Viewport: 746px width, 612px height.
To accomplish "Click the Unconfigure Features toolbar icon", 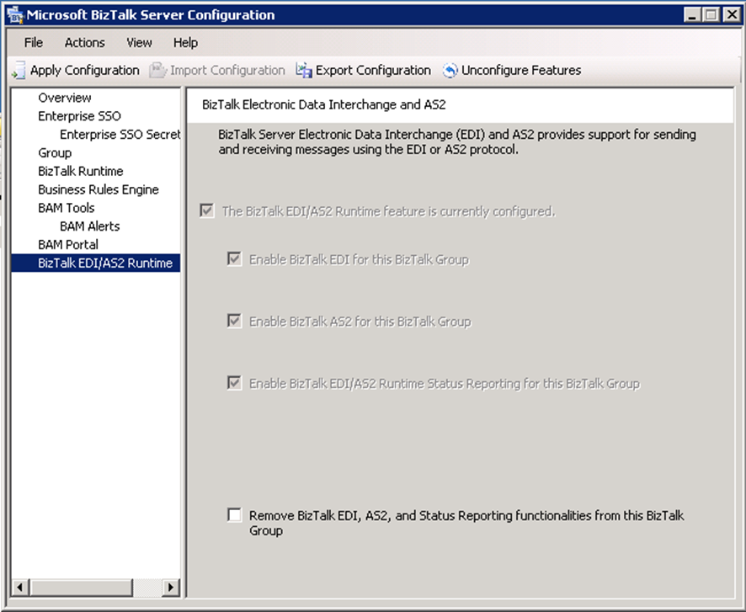I will click(x=450, y=71).
